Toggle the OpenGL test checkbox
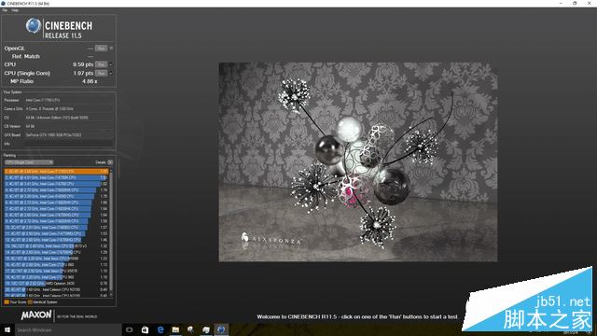 [x=111, y=49]
